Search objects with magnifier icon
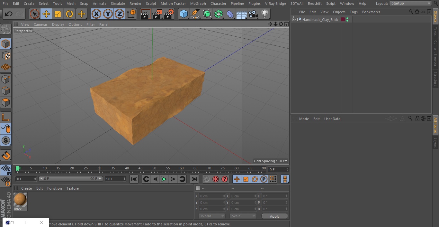The image size is (439, 227). (x=411, y=12)
